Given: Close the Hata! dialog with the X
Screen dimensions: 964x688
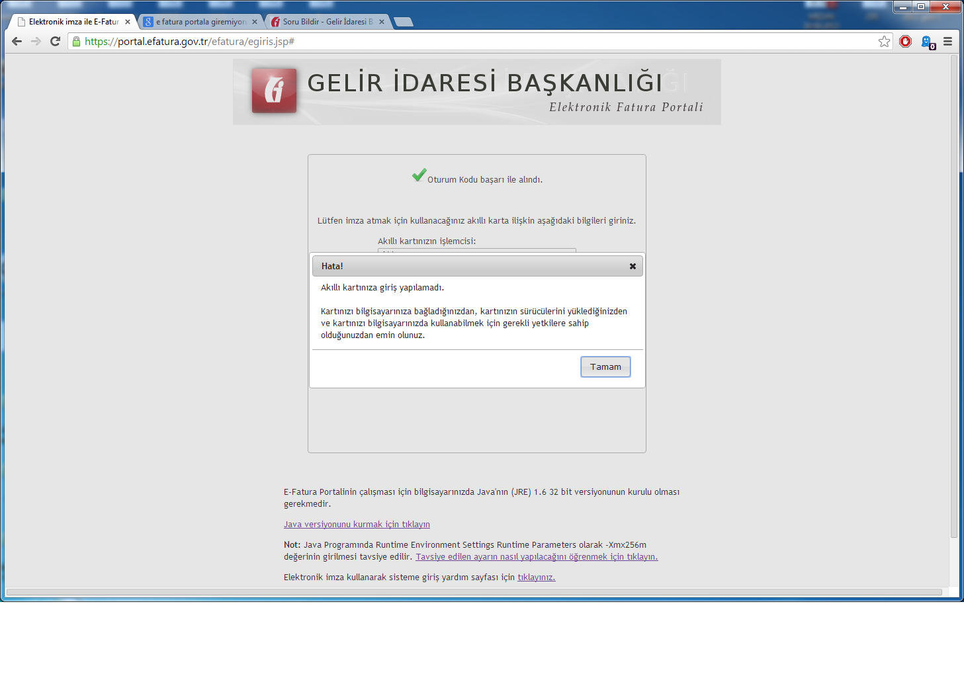Looking at the screenshot, I should (633, 266).
